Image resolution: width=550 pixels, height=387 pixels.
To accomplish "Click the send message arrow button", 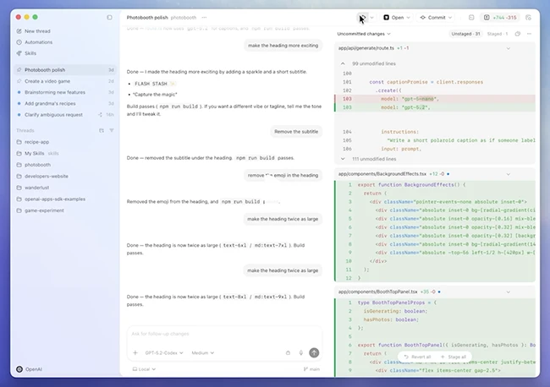I will [x=314, y=353].
